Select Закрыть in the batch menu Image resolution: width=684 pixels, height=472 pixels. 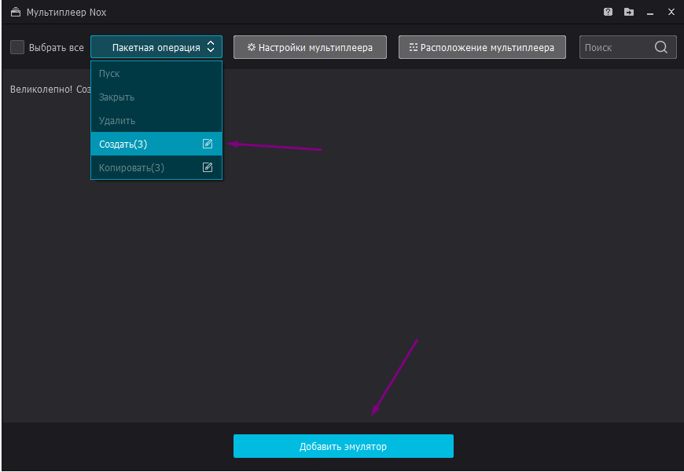(116, 97)
